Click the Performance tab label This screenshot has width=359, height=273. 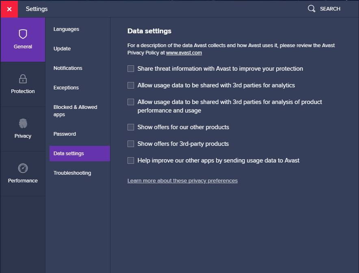23,181
